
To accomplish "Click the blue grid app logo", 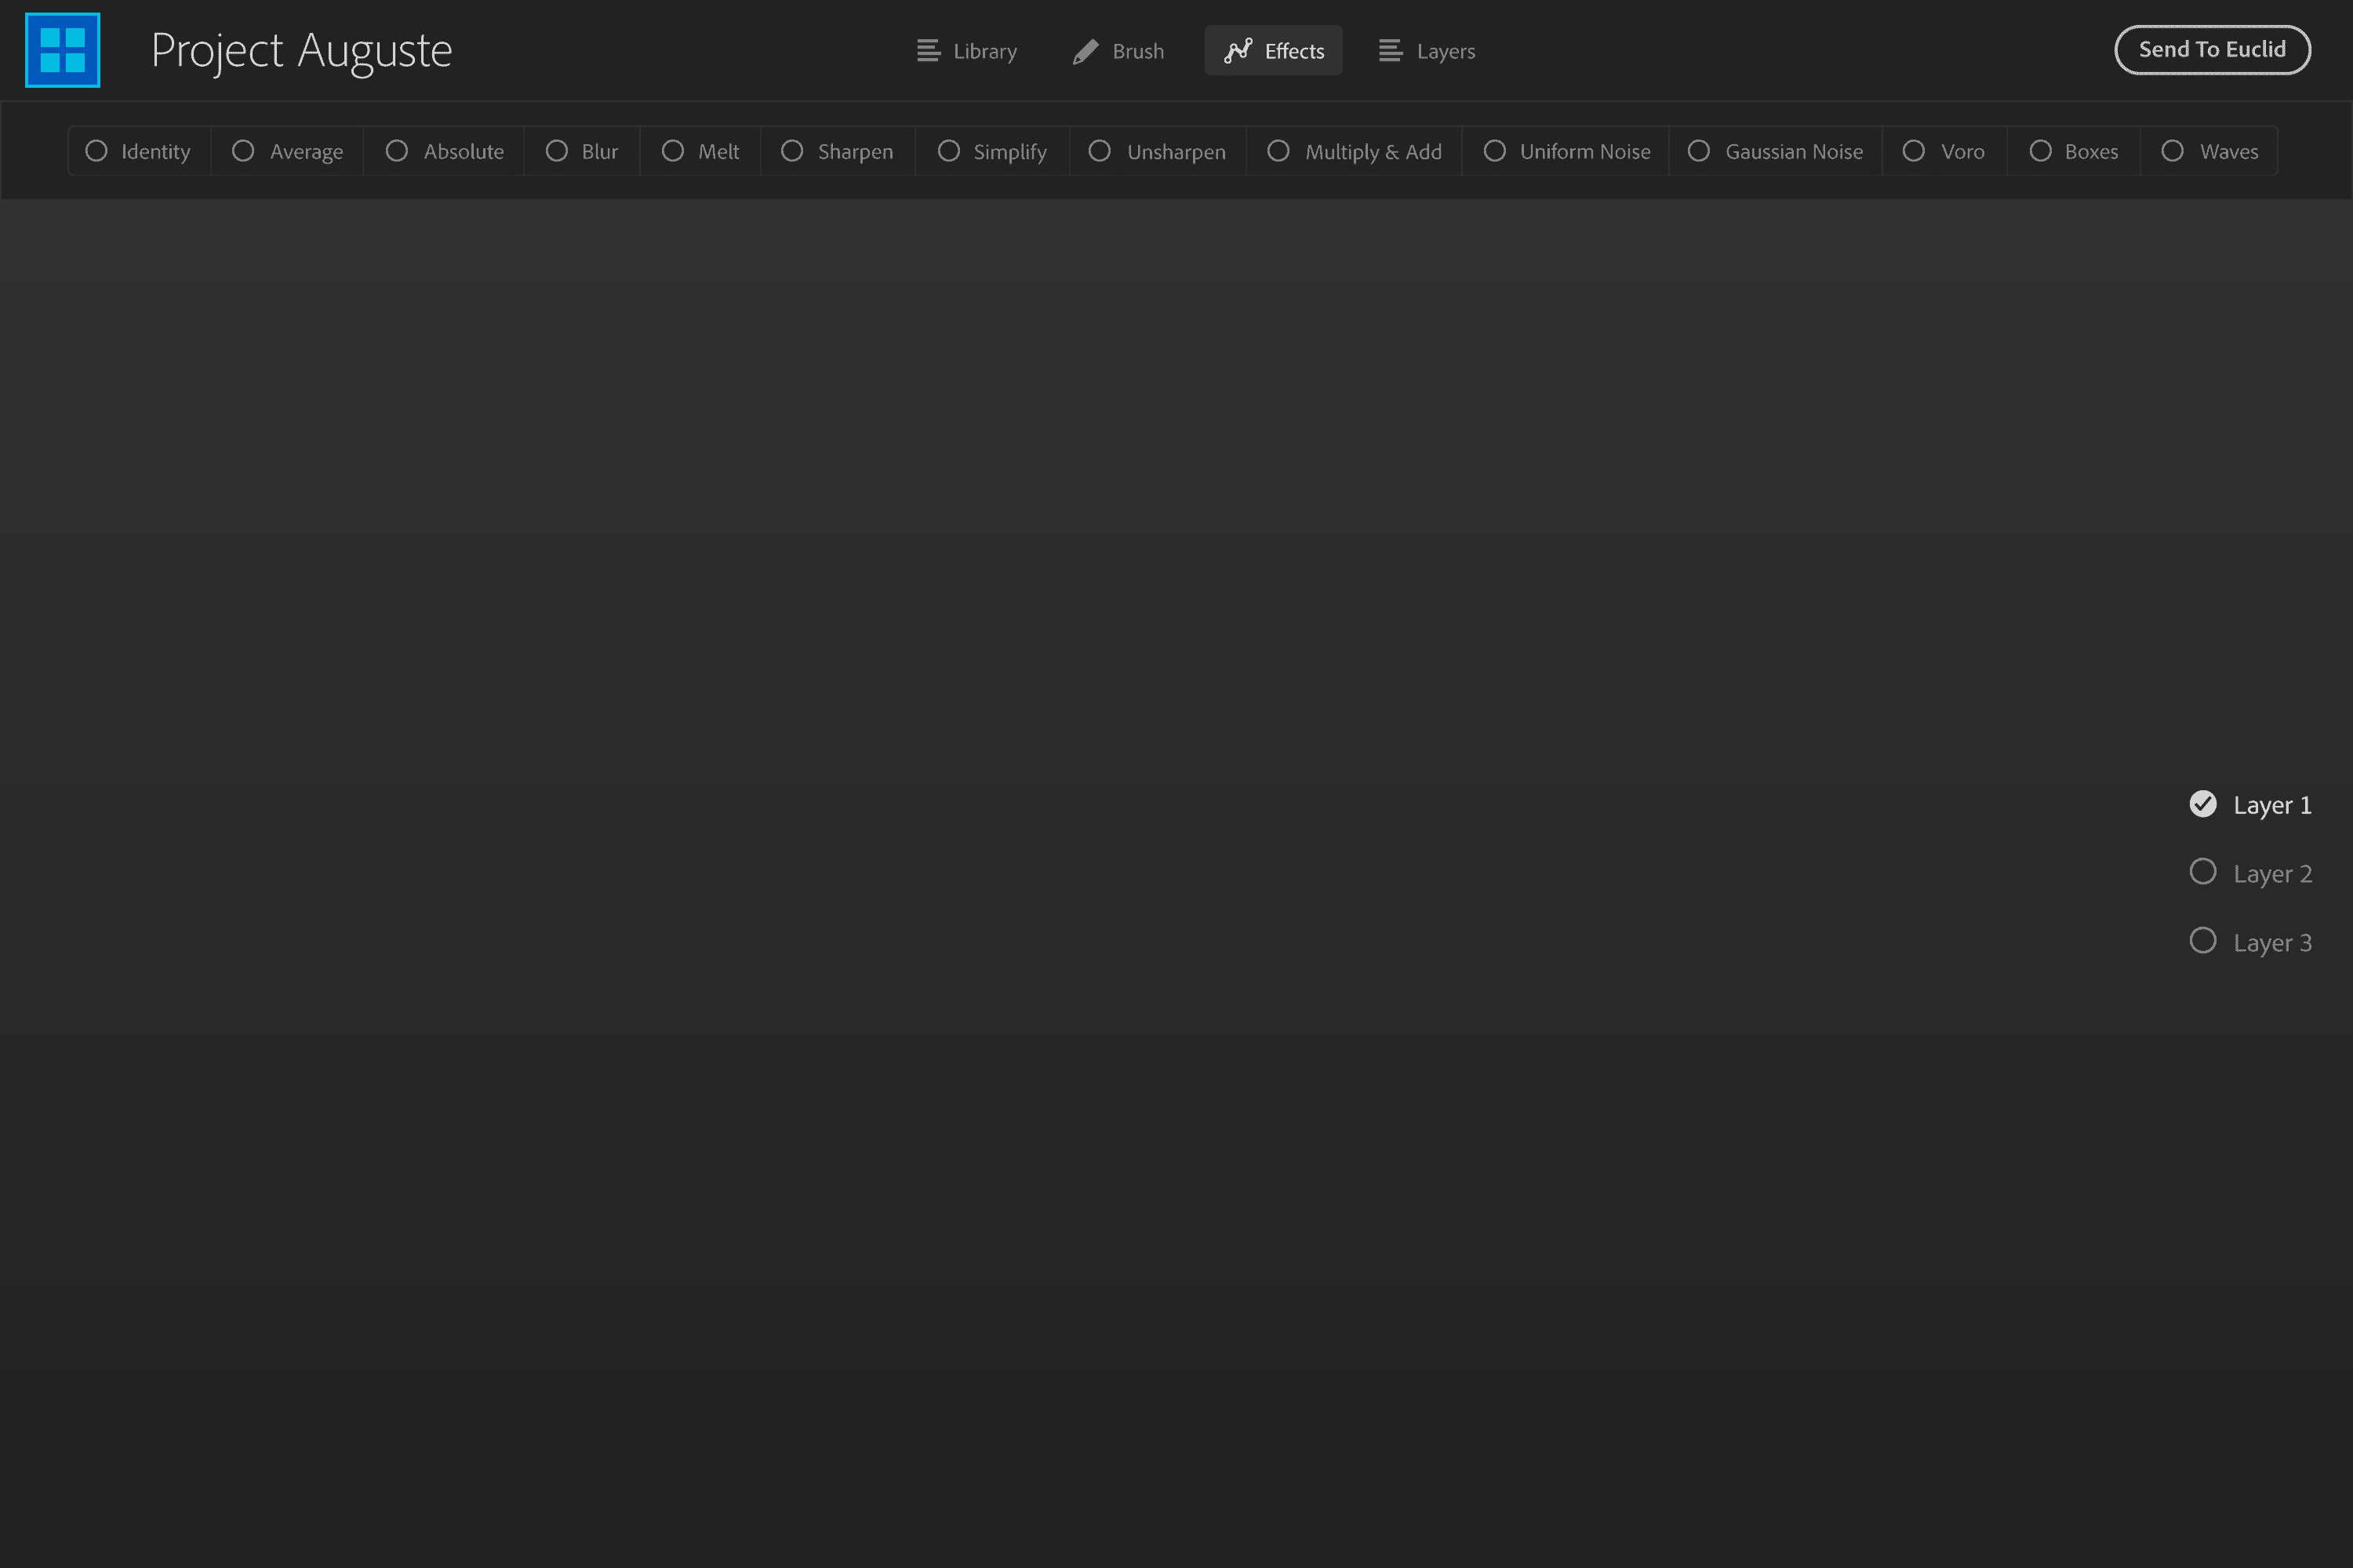I will [x=62, y=49].
